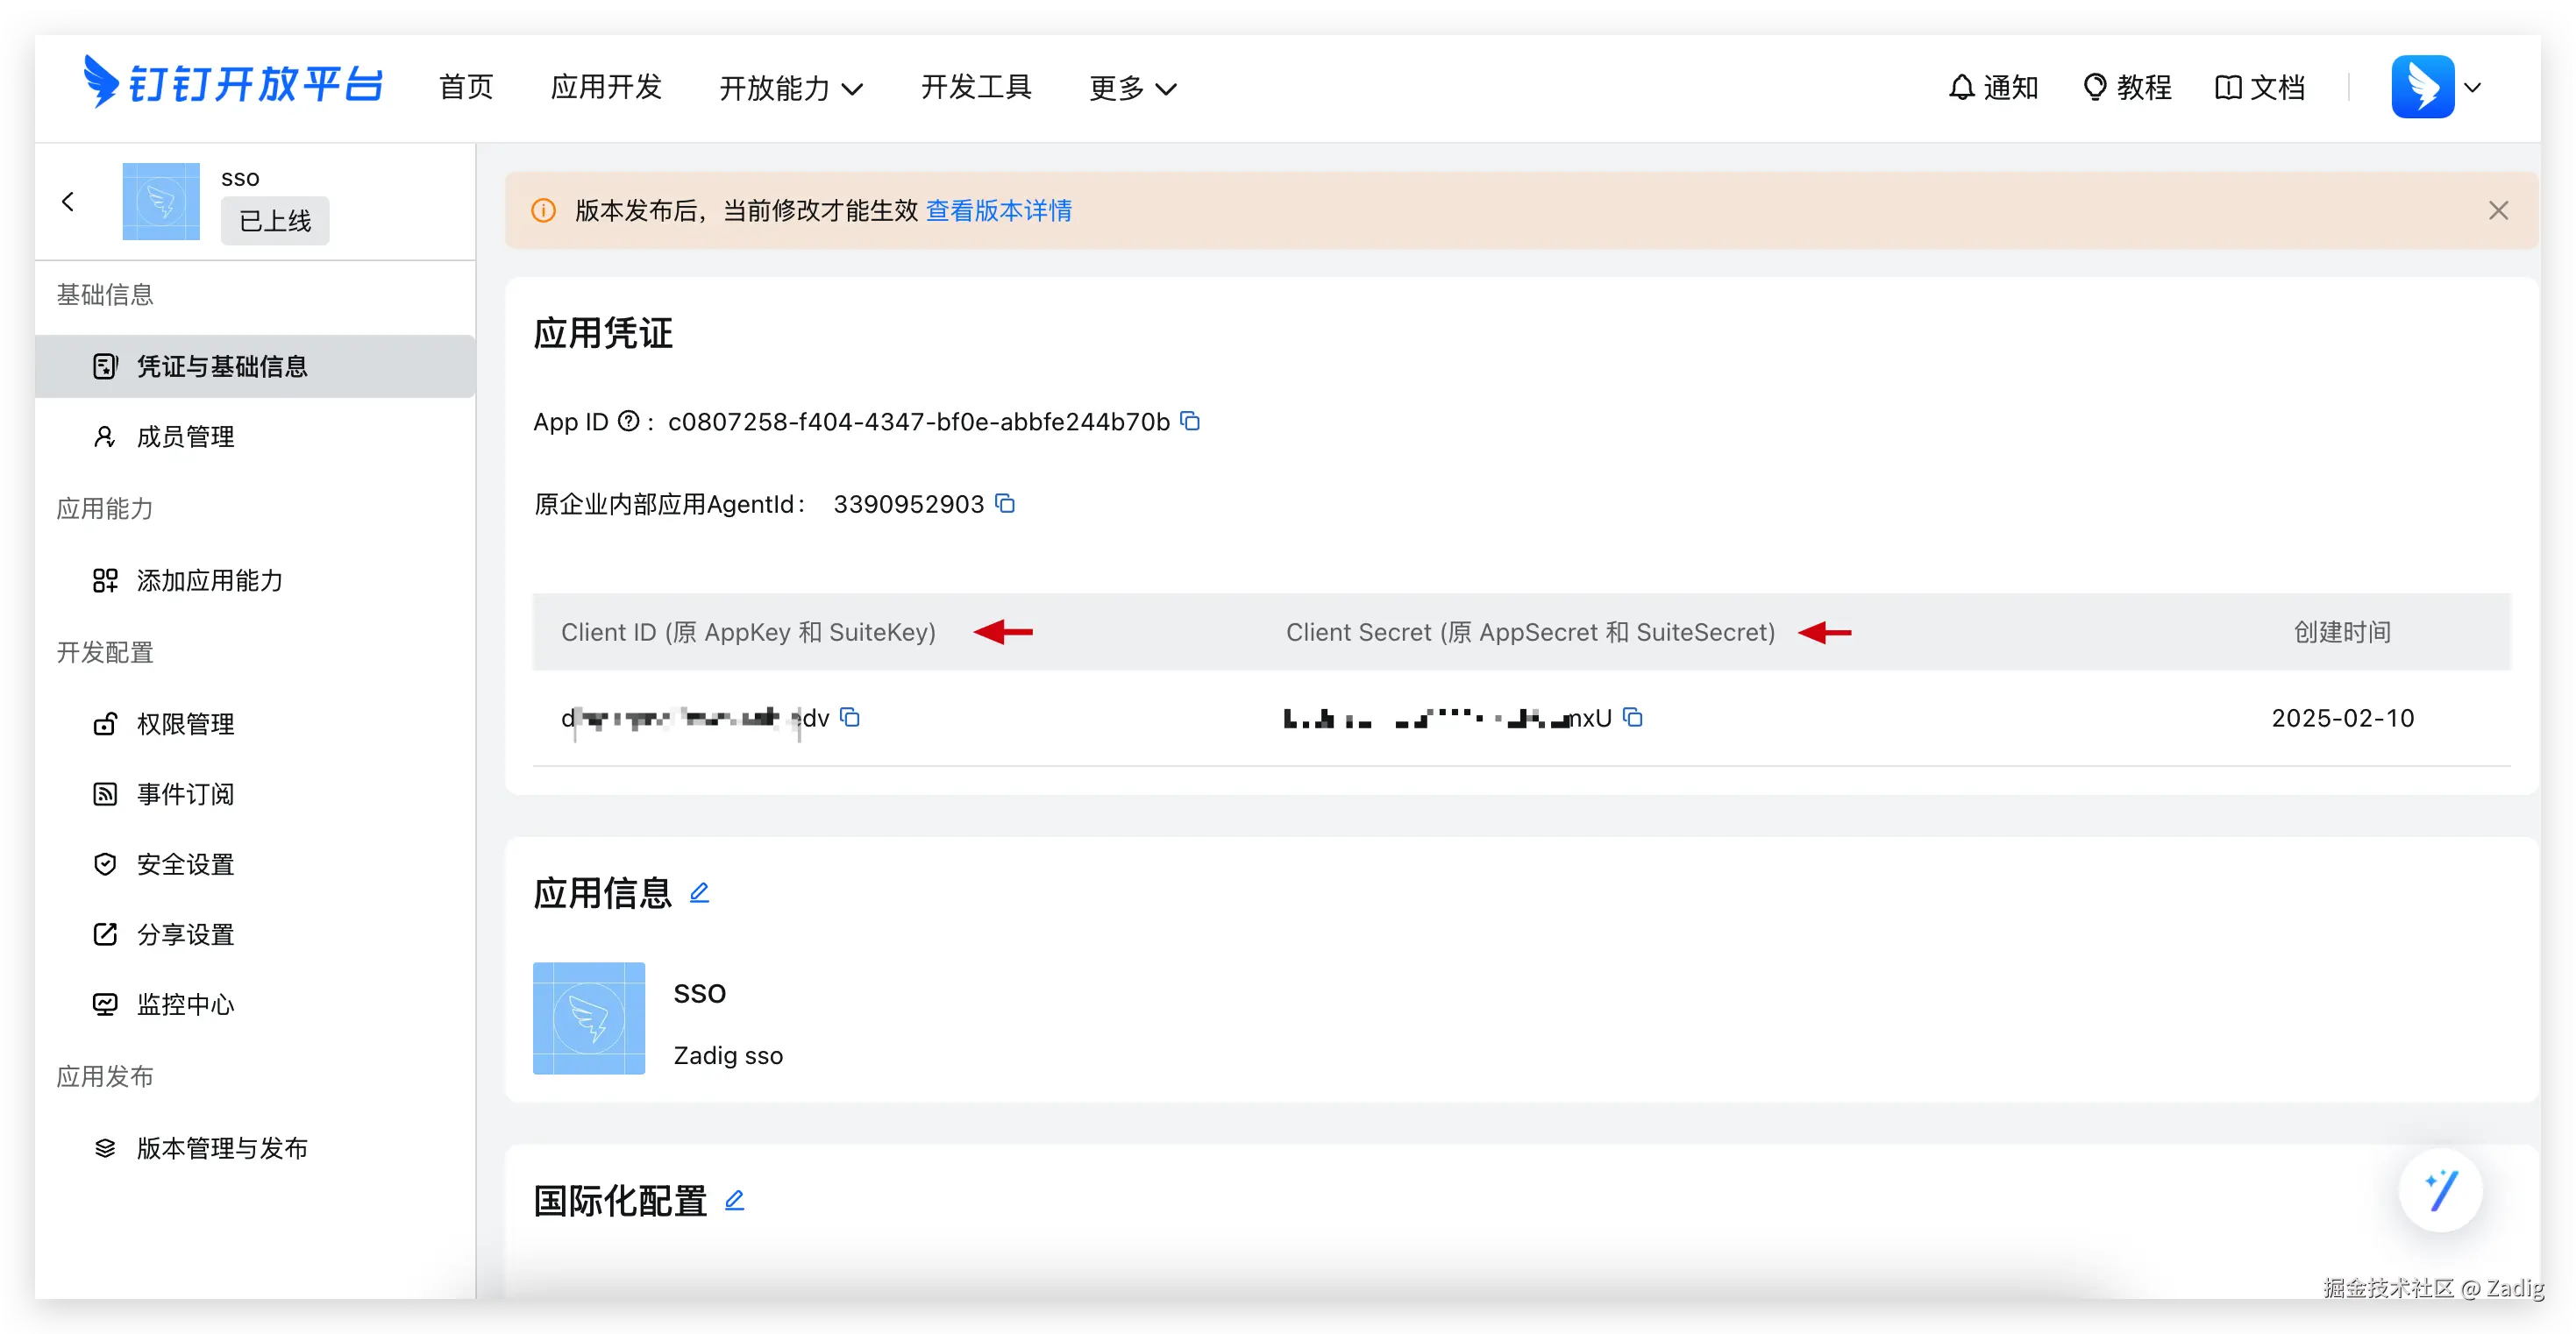Select 权限管理 in the sidebar
The height and width of the screenshot is (1334, 2576).
coord(185,723)
